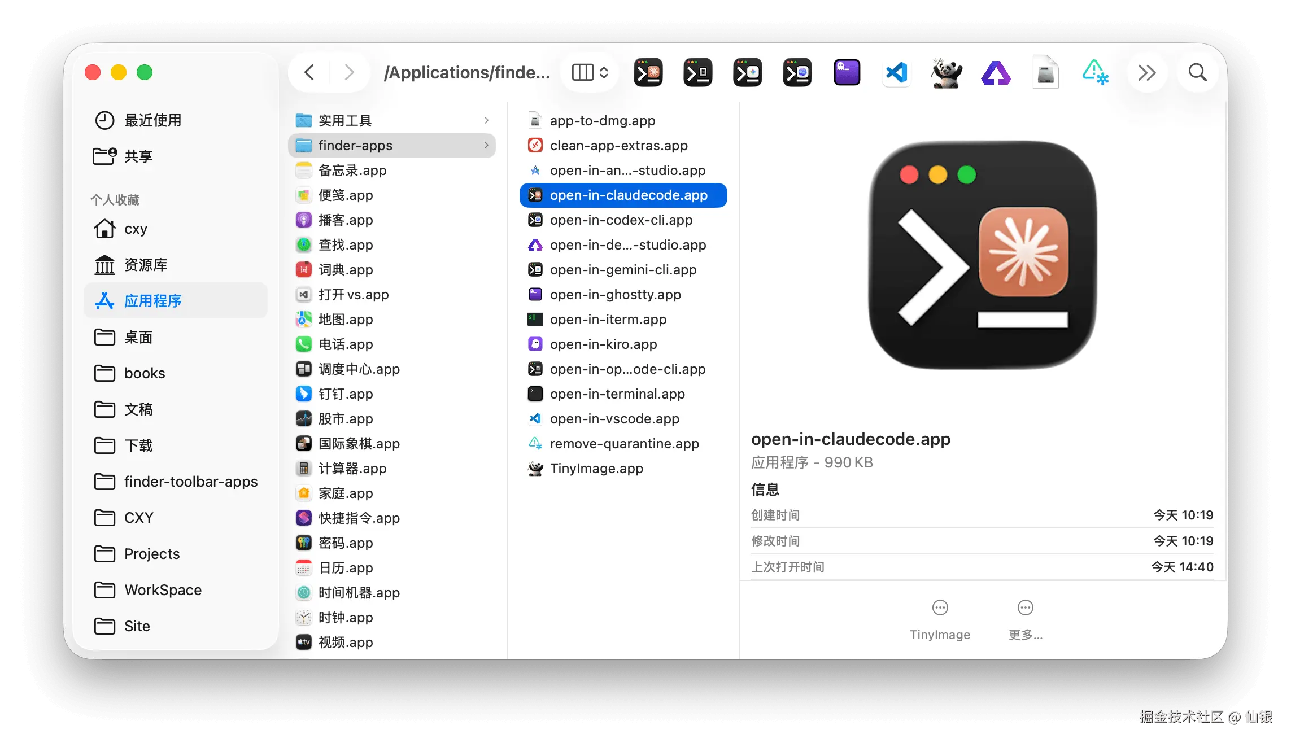The image size is (1291, 743).
Task: Select open-in-iterm.app
Action: 623,319
